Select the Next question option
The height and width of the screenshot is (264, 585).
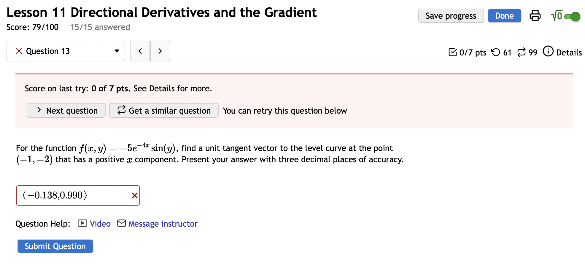point(66,110)
